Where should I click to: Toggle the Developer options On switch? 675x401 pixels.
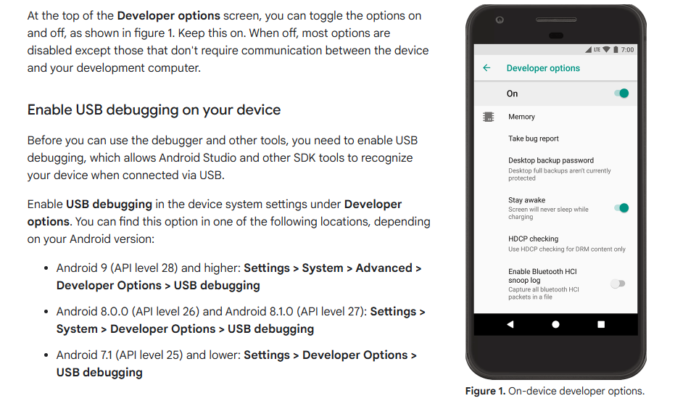(x=621, y=94)
